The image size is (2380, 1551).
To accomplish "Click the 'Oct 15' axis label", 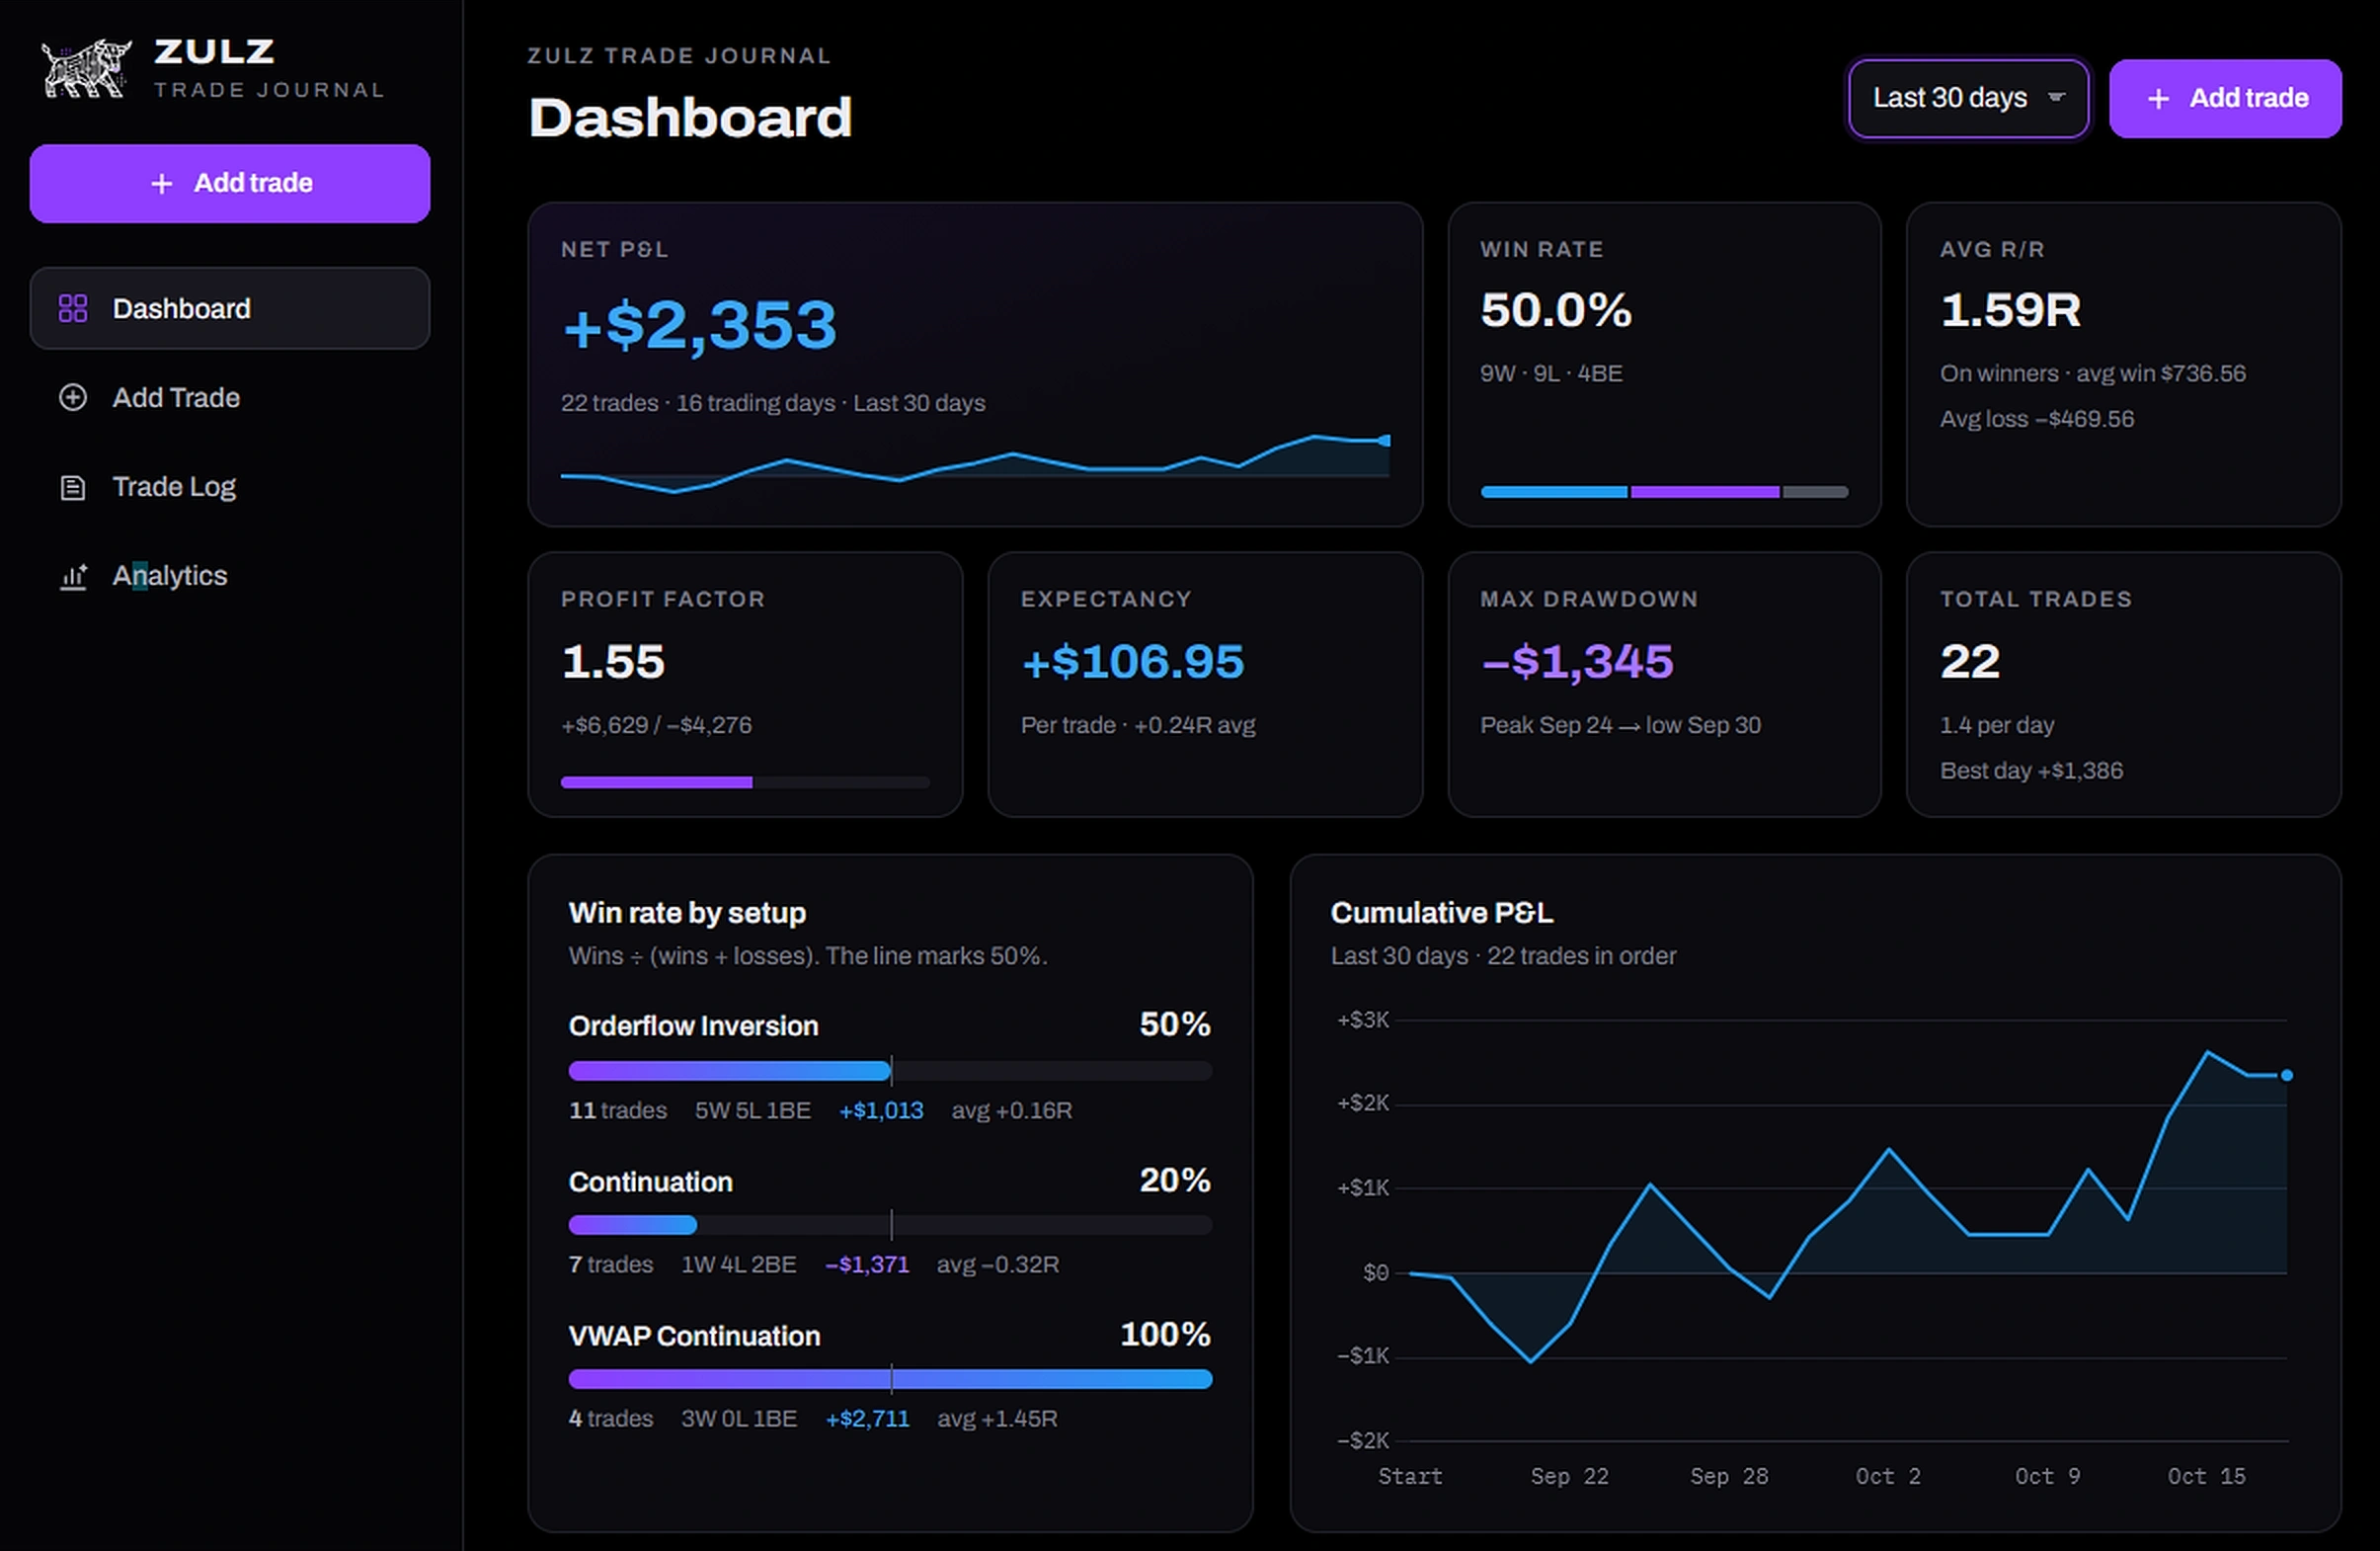I will tap(2206, 1476).
